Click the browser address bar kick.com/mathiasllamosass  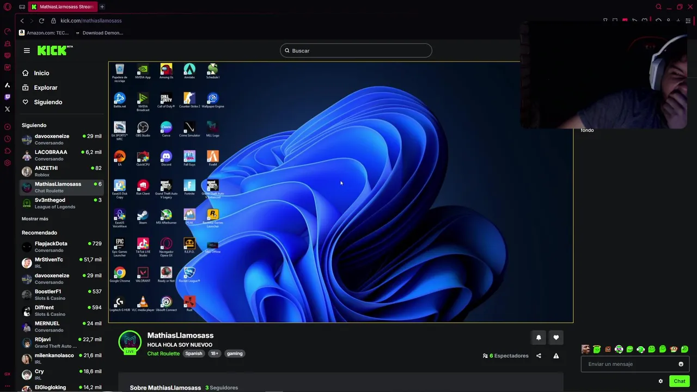pyautogui.click(x=91, y=21)
